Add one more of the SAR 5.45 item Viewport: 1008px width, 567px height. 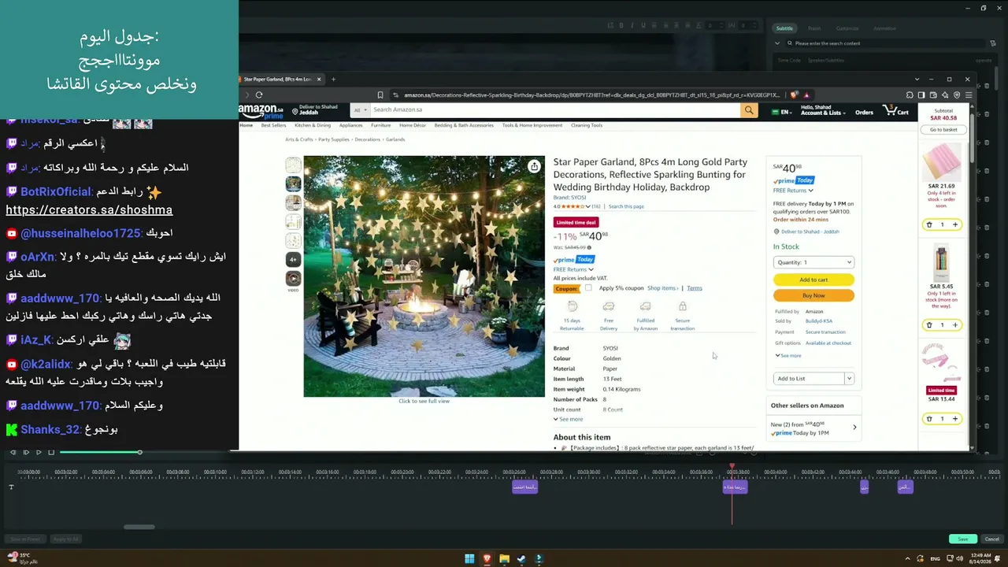click(955, 325)
